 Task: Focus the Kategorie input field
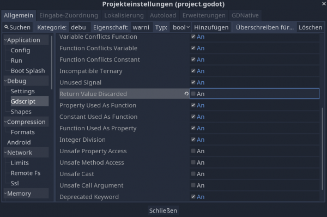80,27
